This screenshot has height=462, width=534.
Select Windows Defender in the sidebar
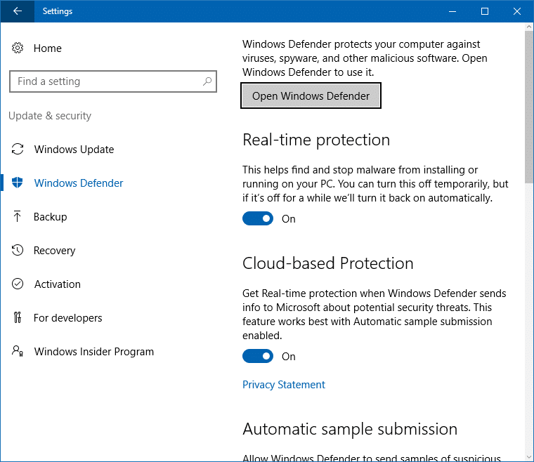pos(79,183)
